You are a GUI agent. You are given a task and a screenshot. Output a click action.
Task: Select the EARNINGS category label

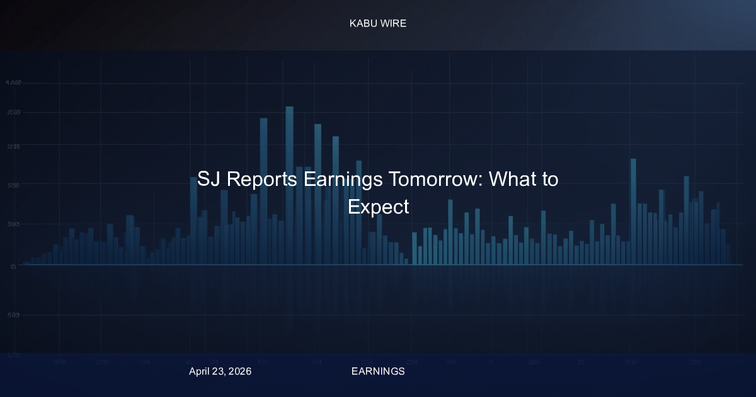pyautogui.click(x=377, y=372)
